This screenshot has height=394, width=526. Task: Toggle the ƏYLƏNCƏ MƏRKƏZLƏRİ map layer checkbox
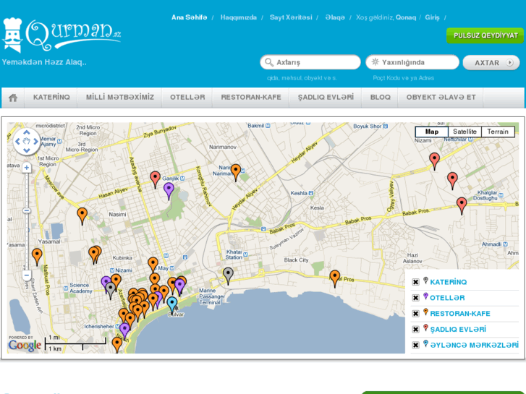415,345
